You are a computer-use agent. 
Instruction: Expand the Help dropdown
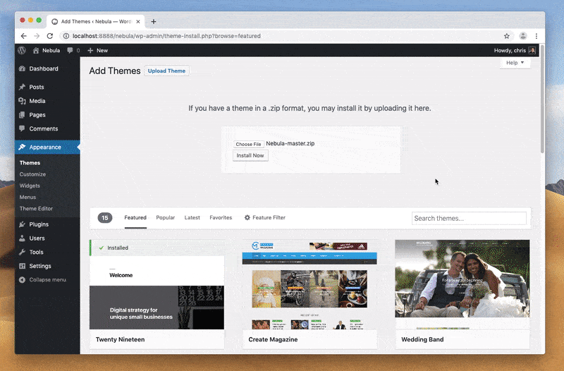pyautogui.click(x=515, y=63)
